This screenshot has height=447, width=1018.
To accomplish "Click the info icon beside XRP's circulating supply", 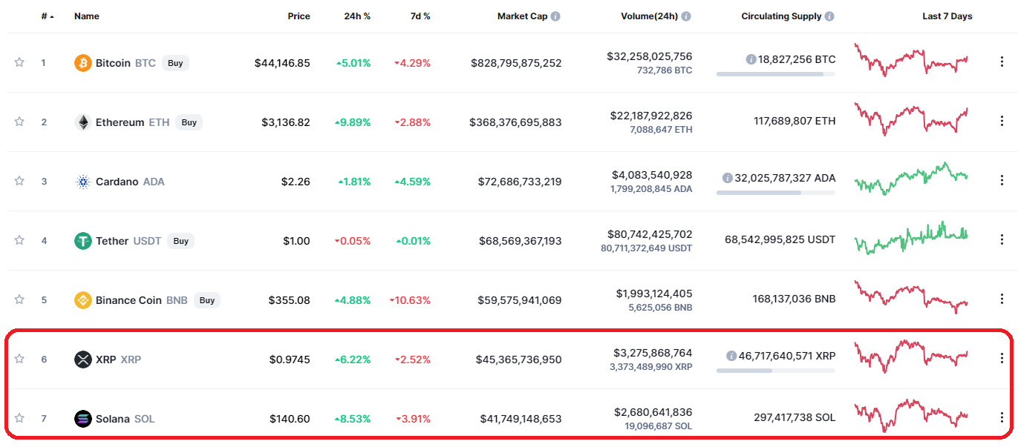I will tap(731, 356).
